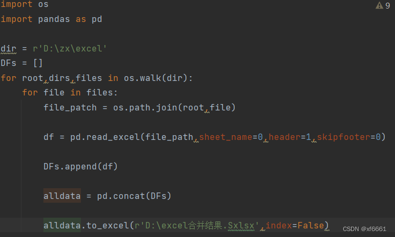Click 'os.walk(dir)' call
The width and height of the screenshot is (395, 237).
(x=155, y=78)
